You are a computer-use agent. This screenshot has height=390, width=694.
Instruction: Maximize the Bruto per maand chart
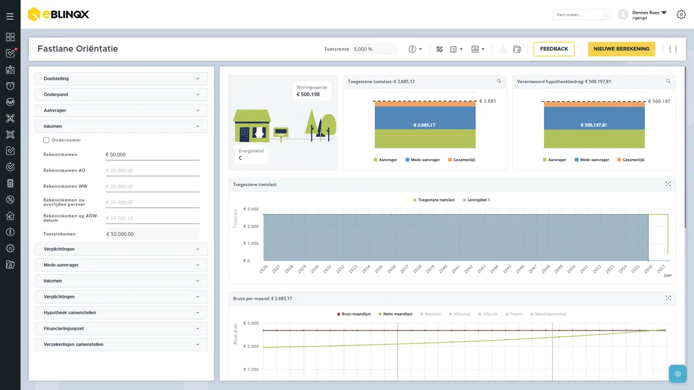click(x=668, y=298)
